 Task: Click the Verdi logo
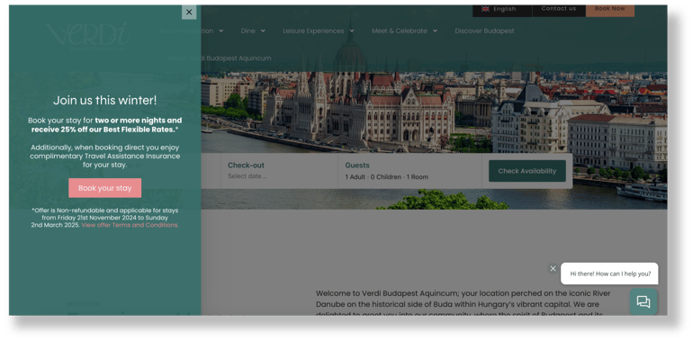[88, 35]
